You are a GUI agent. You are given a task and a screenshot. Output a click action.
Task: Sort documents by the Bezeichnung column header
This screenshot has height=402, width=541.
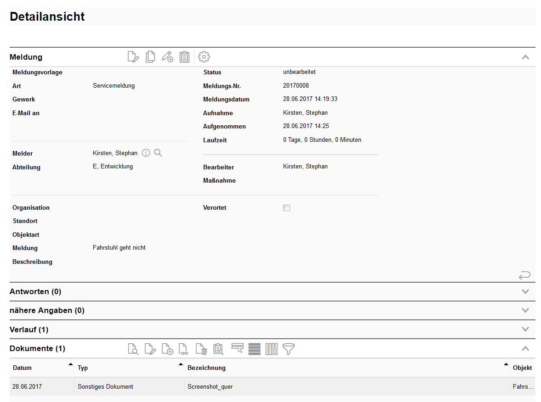pos(206,368)
